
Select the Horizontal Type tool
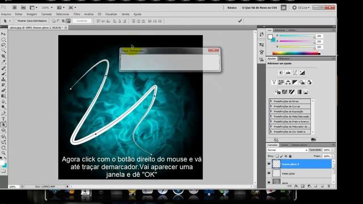coord(3,119)
